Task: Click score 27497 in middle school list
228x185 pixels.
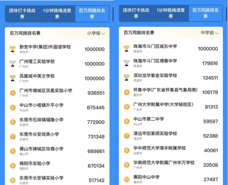Action: click(211, 180)
